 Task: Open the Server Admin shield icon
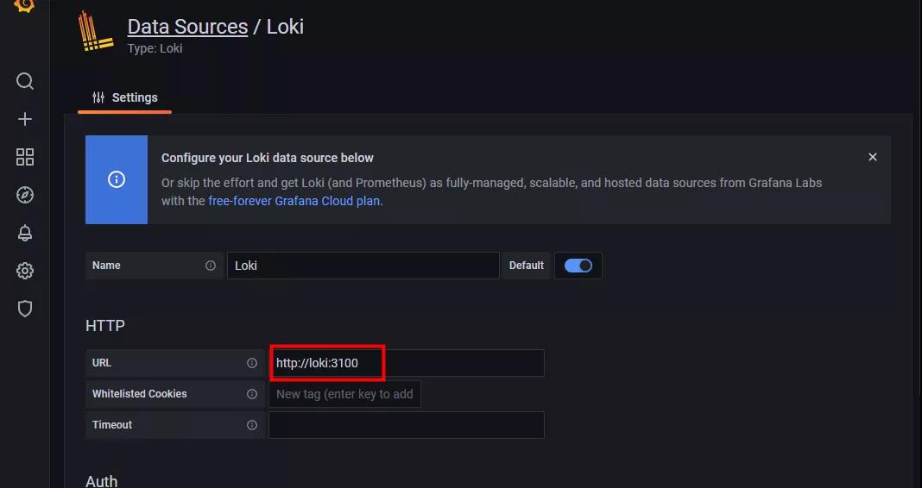[25, 309]
